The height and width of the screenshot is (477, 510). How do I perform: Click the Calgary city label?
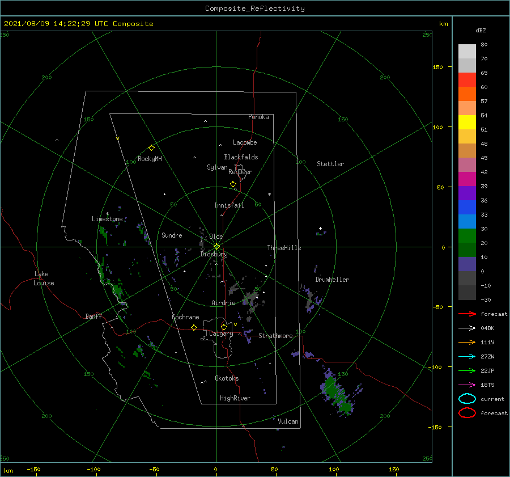221,334
